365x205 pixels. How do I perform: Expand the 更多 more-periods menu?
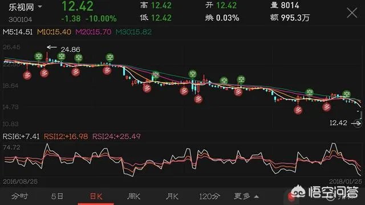click(246, 196)
